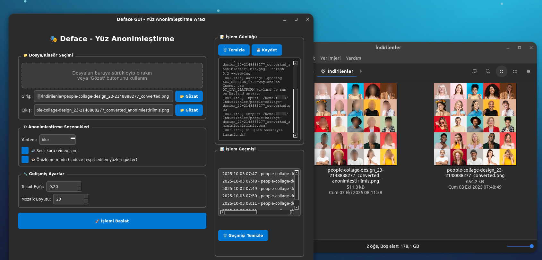Toggle Ses'i koru checkbox
The height and width of the screenshot is (260, 542).
click(x=25, y=150)
